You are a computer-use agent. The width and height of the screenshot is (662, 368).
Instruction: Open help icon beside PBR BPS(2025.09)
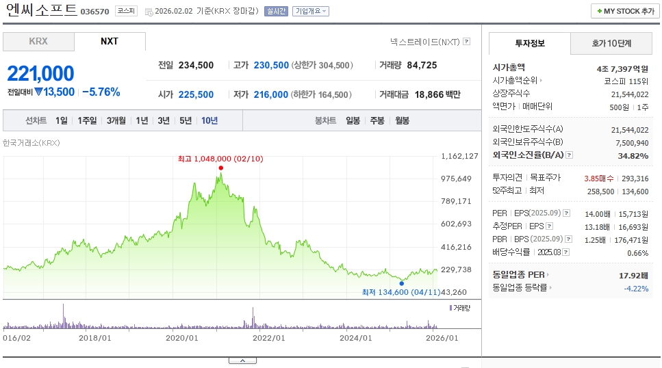pyautogui.click(x=569, y=239)
